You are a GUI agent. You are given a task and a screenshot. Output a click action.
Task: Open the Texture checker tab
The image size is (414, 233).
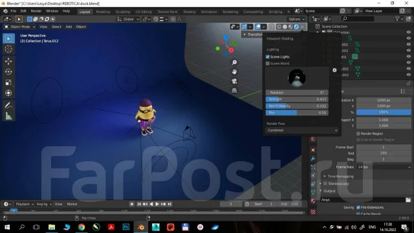[313, 212]
